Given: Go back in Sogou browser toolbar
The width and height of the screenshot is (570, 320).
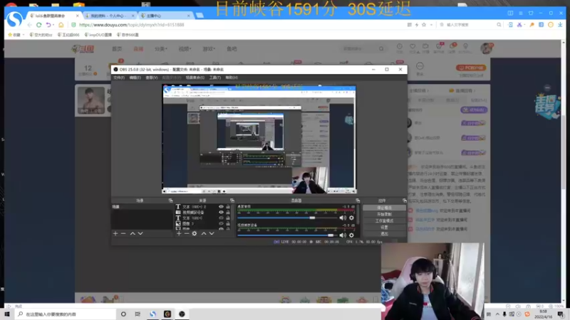Looking at the screenshot, I should (x=29, y=25).
